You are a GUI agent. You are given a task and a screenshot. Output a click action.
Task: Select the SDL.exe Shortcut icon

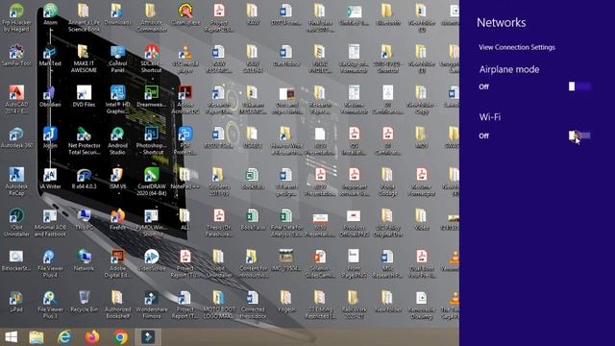coord(152,59)
